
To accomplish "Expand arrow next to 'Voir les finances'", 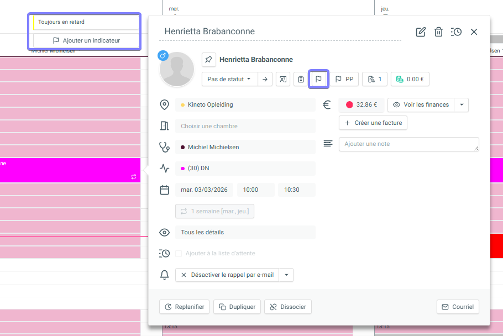I will [x=462, y=105].
